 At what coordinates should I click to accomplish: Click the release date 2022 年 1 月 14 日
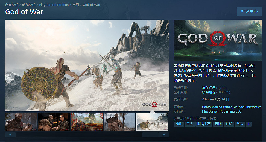(216, 99)
